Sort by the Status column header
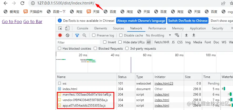The width and height of the screenshot is (233, 110). click(126, 77)
